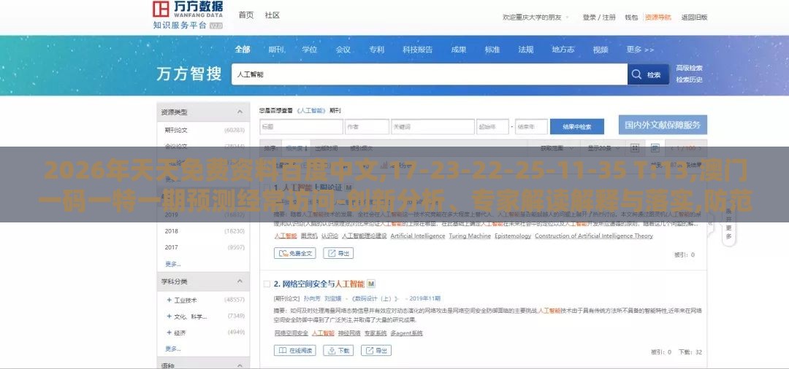Click 在线阅读 book icon button under result 2
The width and height of the screenshot is (789, 369).
click(295, 351)
